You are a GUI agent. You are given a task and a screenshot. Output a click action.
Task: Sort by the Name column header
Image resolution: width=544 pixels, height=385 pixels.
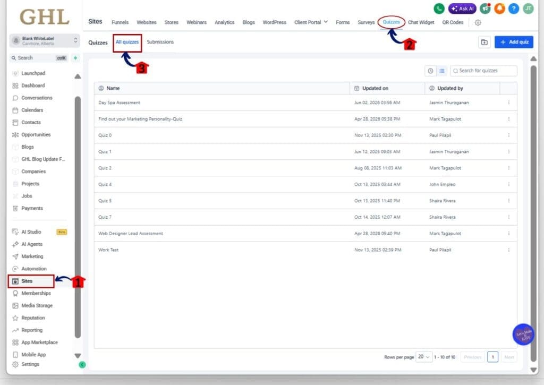click(x=222, y=89)
